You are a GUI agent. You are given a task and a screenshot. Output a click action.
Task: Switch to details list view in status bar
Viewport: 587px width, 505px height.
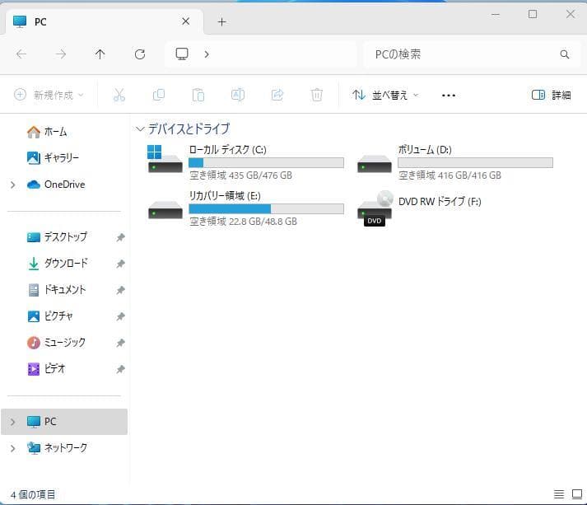click(559, 494)
